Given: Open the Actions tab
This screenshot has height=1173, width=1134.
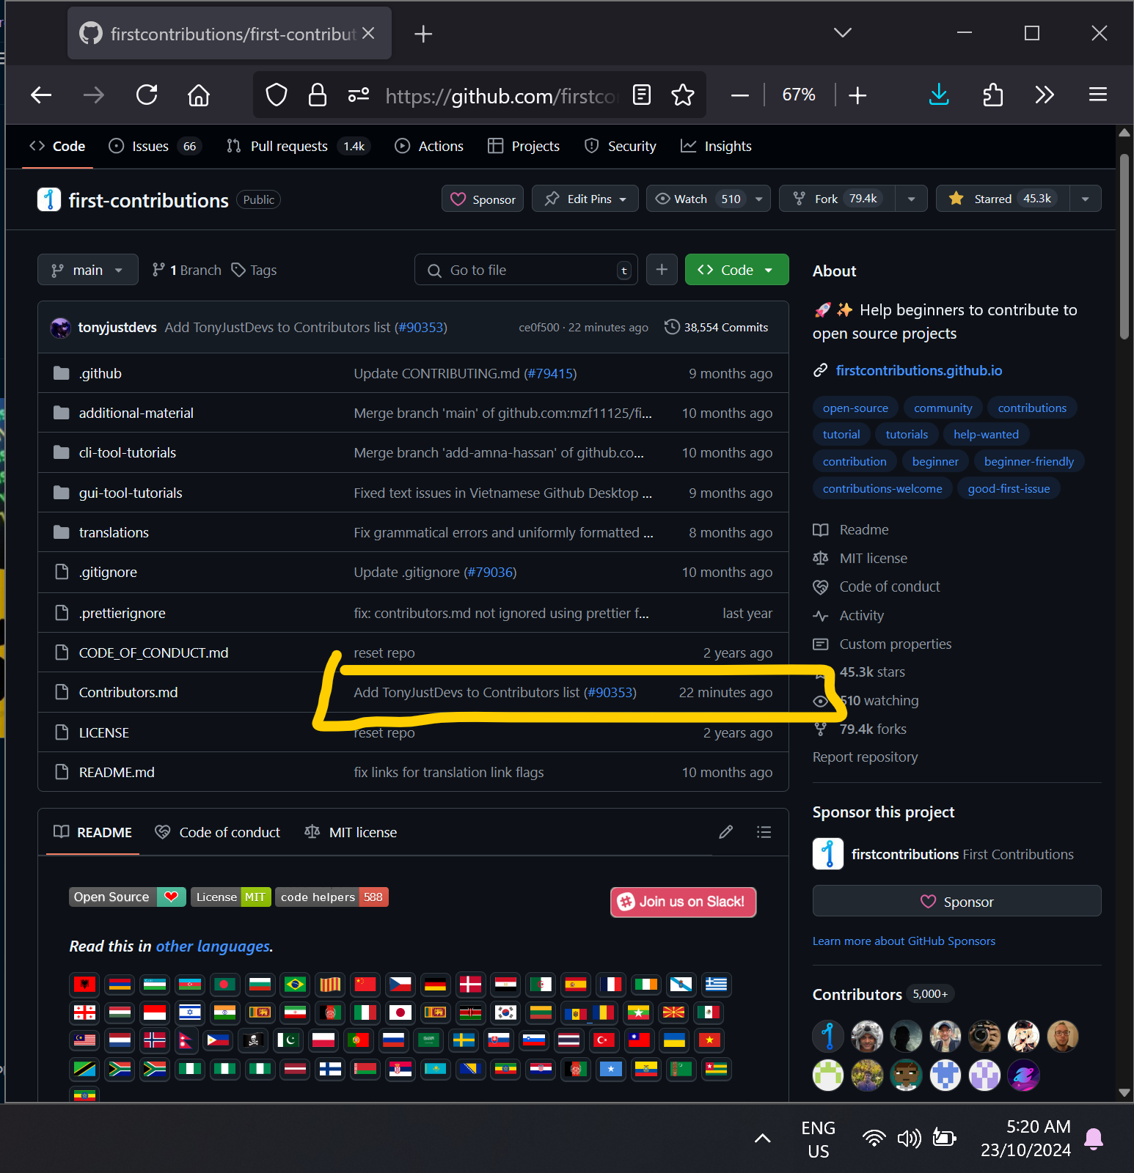Looking at the screenshot, I should tap(429, 146).
